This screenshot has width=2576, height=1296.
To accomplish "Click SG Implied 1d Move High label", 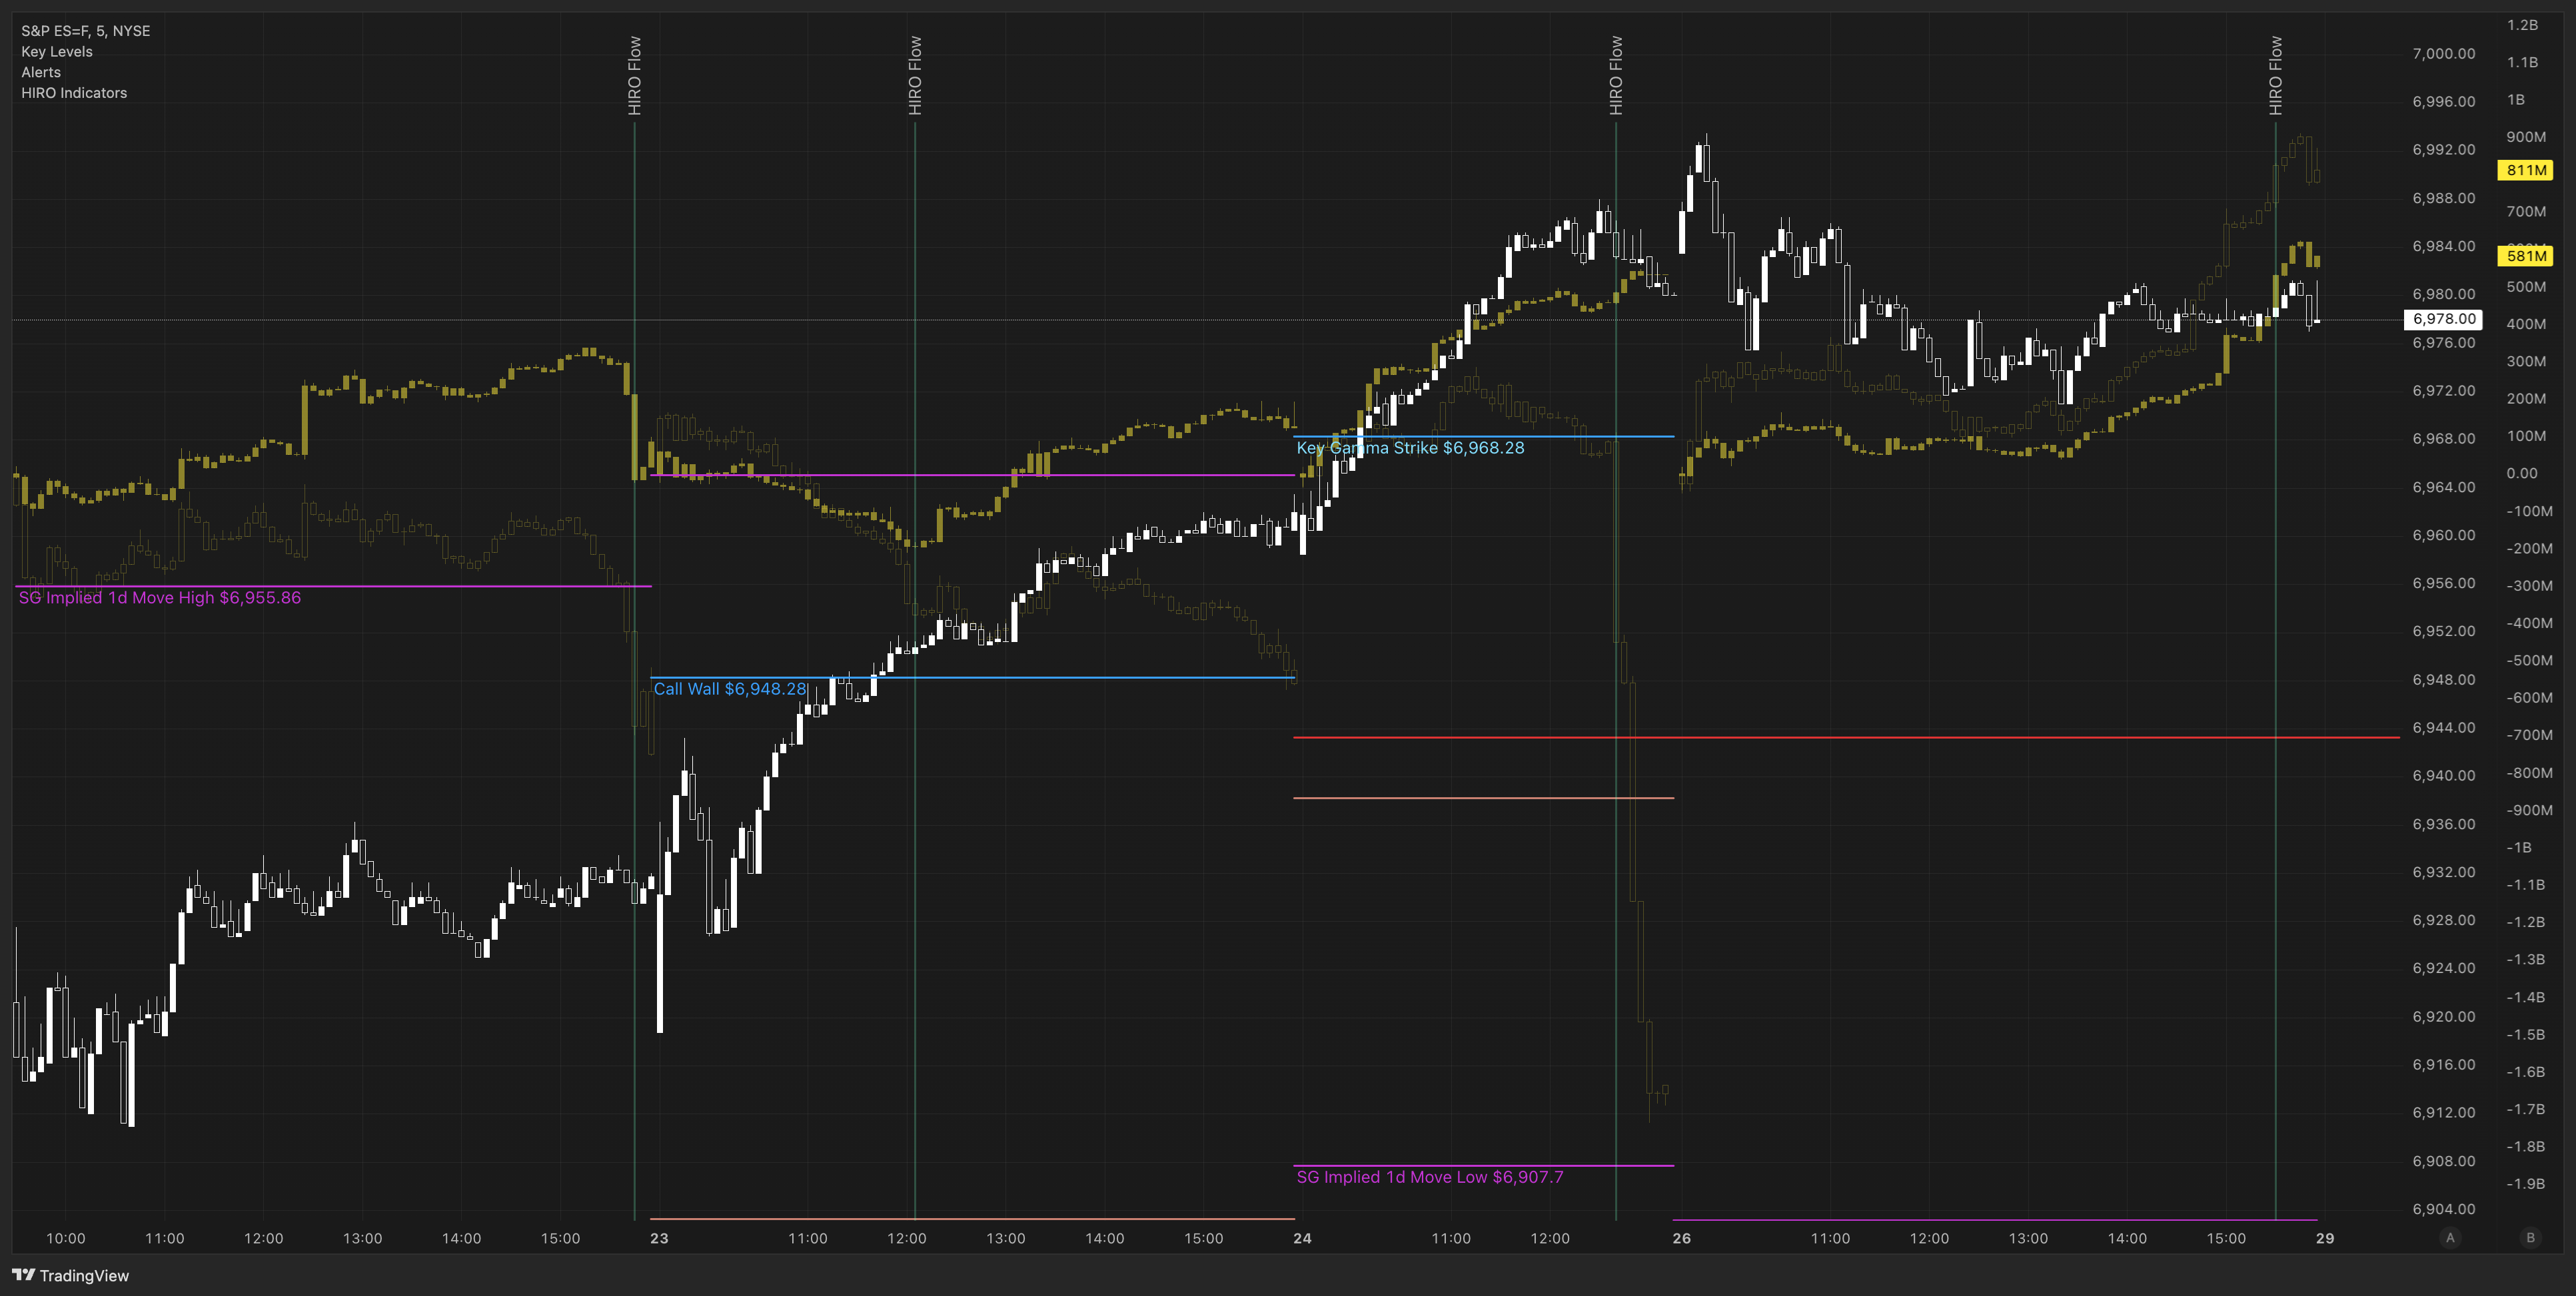I will coord(160,597).
